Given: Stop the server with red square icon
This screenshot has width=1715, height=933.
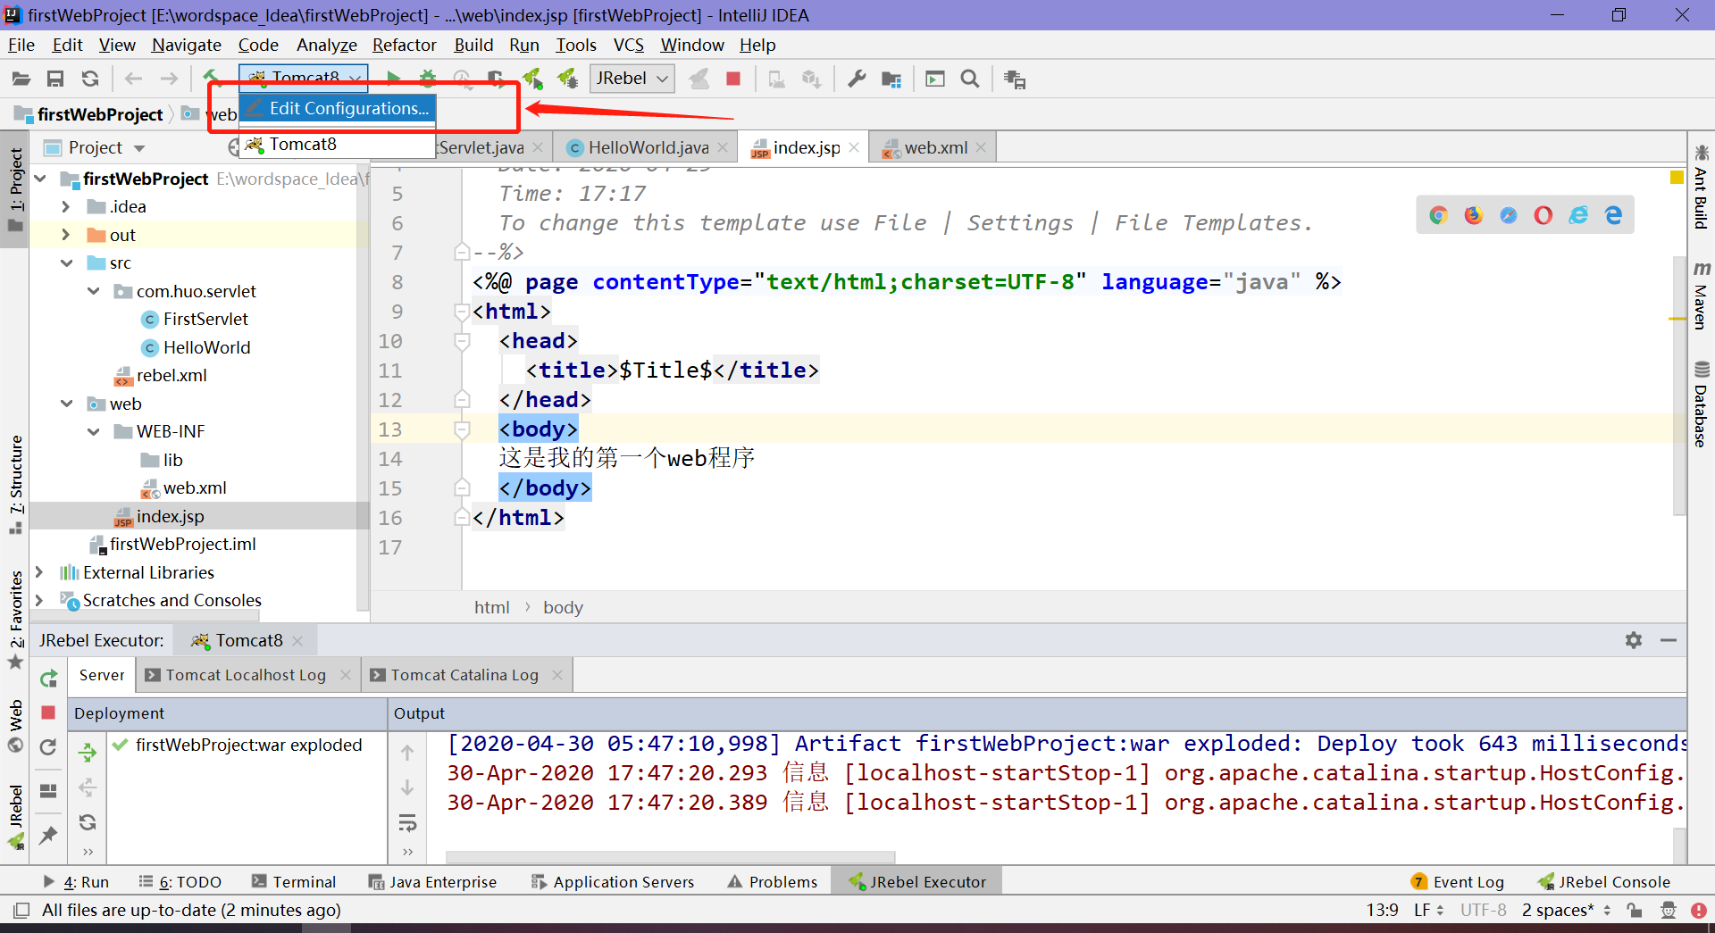Looking at the screenshot, I should [x=732, y=79].
